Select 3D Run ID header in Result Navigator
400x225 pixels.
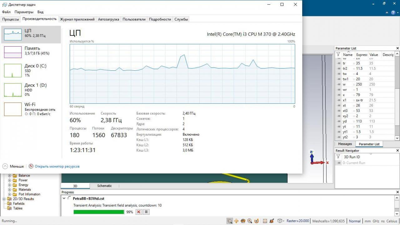tap(352, 157)
